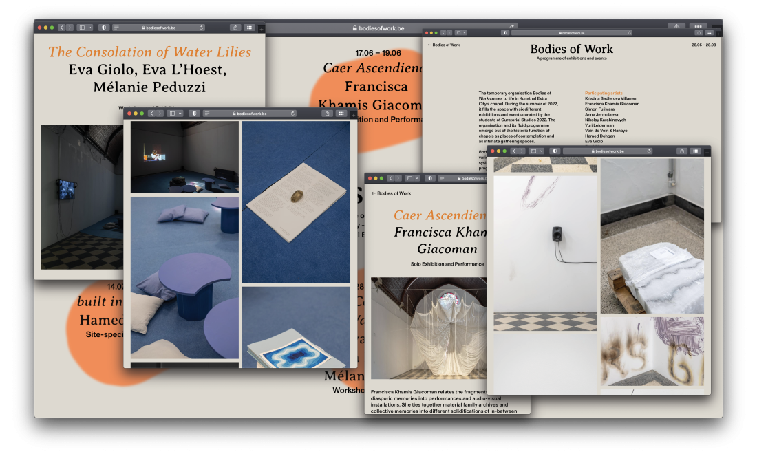Go forward in the Water Lilies window
Image resolution: width=757 pixels, height=454 pixels.
(70, 28)
